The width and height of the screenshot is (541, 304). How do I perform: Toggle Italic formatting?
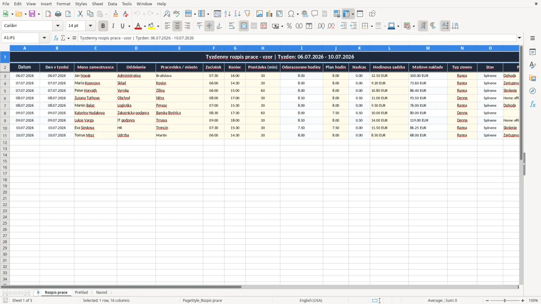click(x=113, y=26)
